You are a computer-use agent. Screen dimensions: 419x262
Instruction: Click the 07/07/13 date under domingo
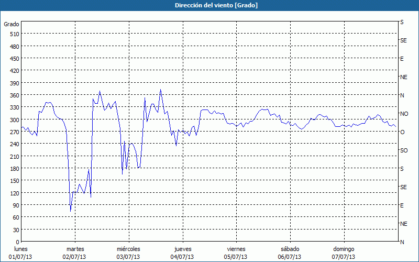click(343, 257)
